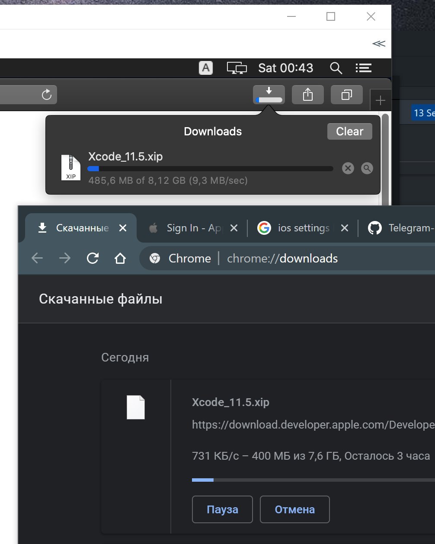Open Safari's downloads toolbar button

[x=269, y=94]
